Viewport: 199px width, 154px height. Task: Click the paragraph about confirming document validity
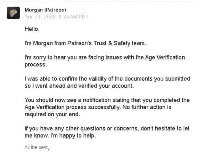click(x=107, y=82)
